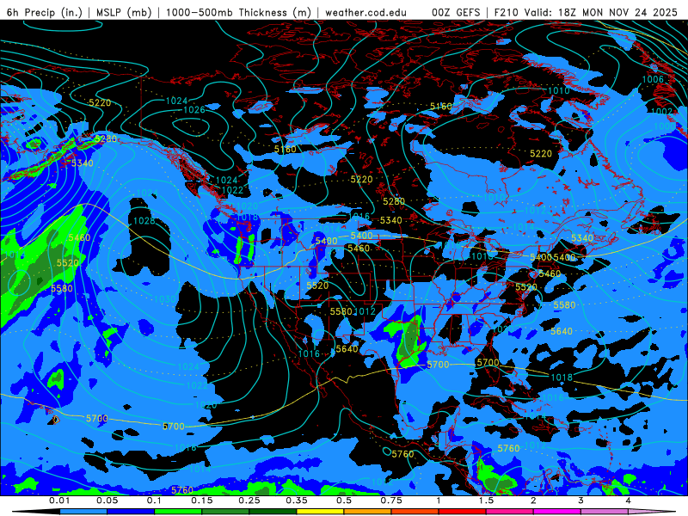Click the '1000-500mb Thickness (m)' header label
Screen dimensions: 688x516
(x=238, y=12)
